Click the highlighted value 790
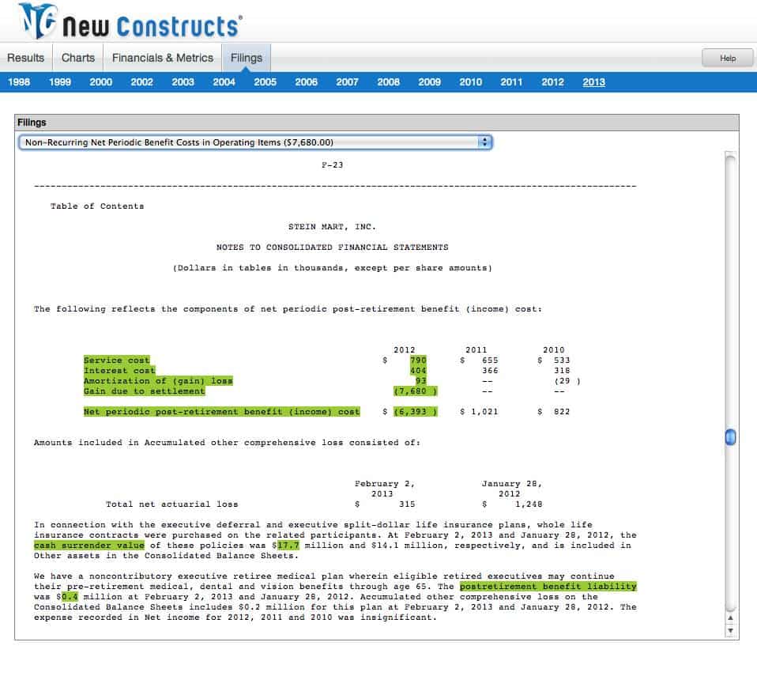Viewport: 757px width, 676px height. (x=418, y=360)
